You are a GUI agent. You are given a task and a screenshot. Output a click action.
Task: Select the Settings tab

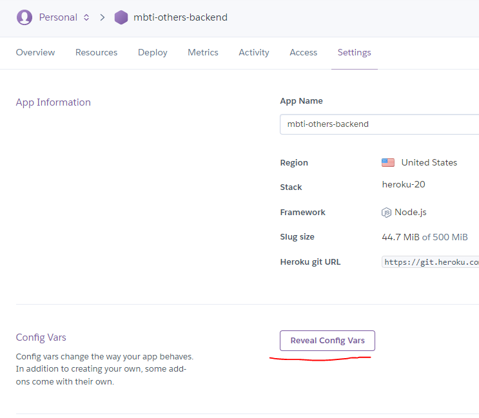(355, 52)
